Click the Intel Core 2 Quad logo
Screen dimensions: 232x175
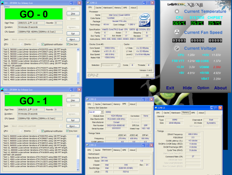[x=144, y=20]
